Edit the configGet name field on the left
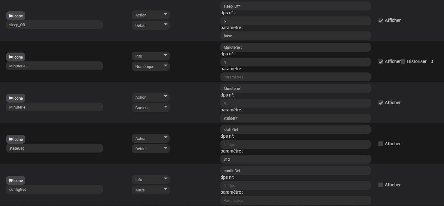Image resolution: width=444 pixels, height=206 pixels. pos(54,189)
